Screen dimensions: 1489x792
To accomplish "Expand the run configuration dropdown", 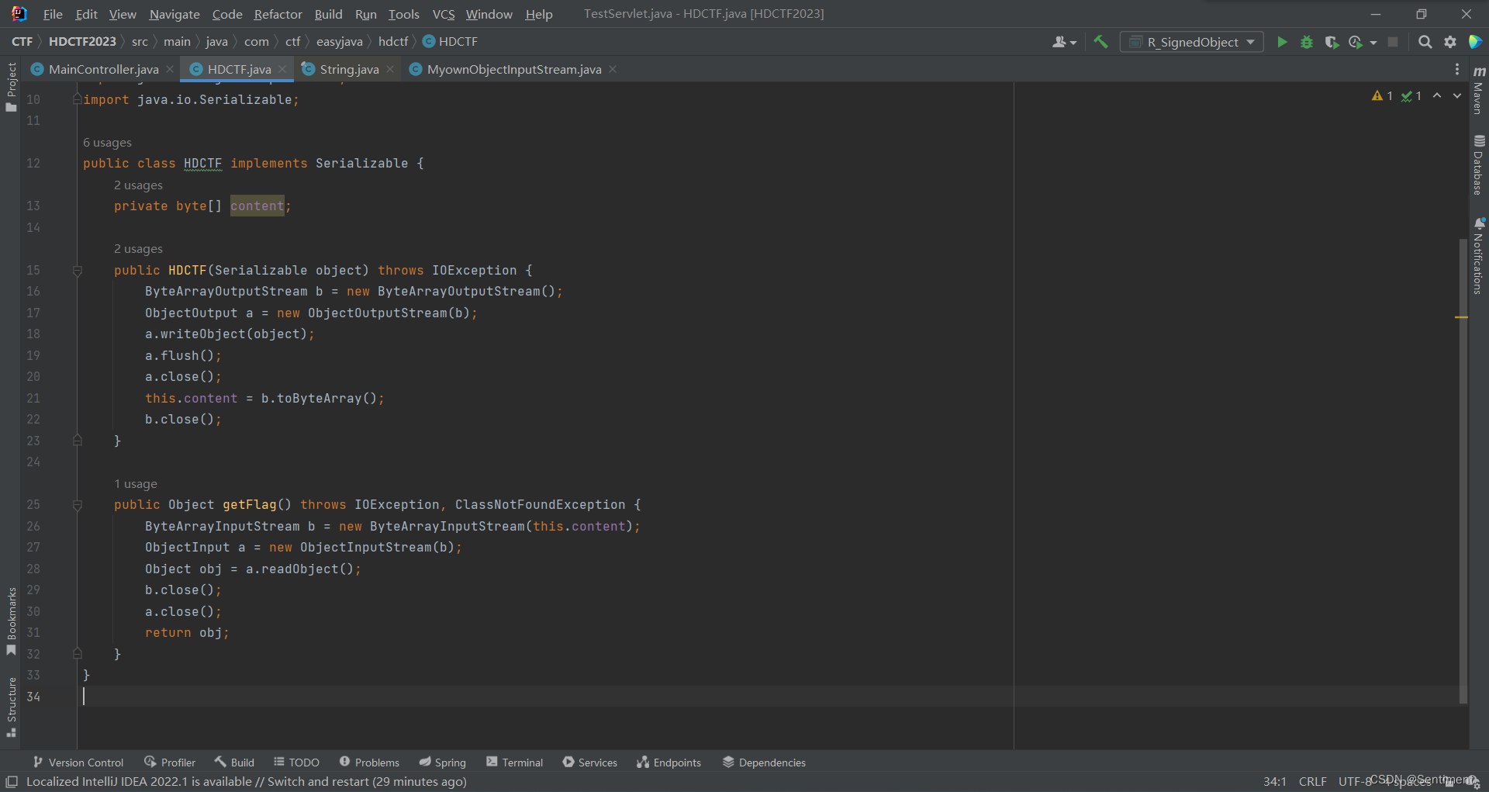I will 1251,42.
